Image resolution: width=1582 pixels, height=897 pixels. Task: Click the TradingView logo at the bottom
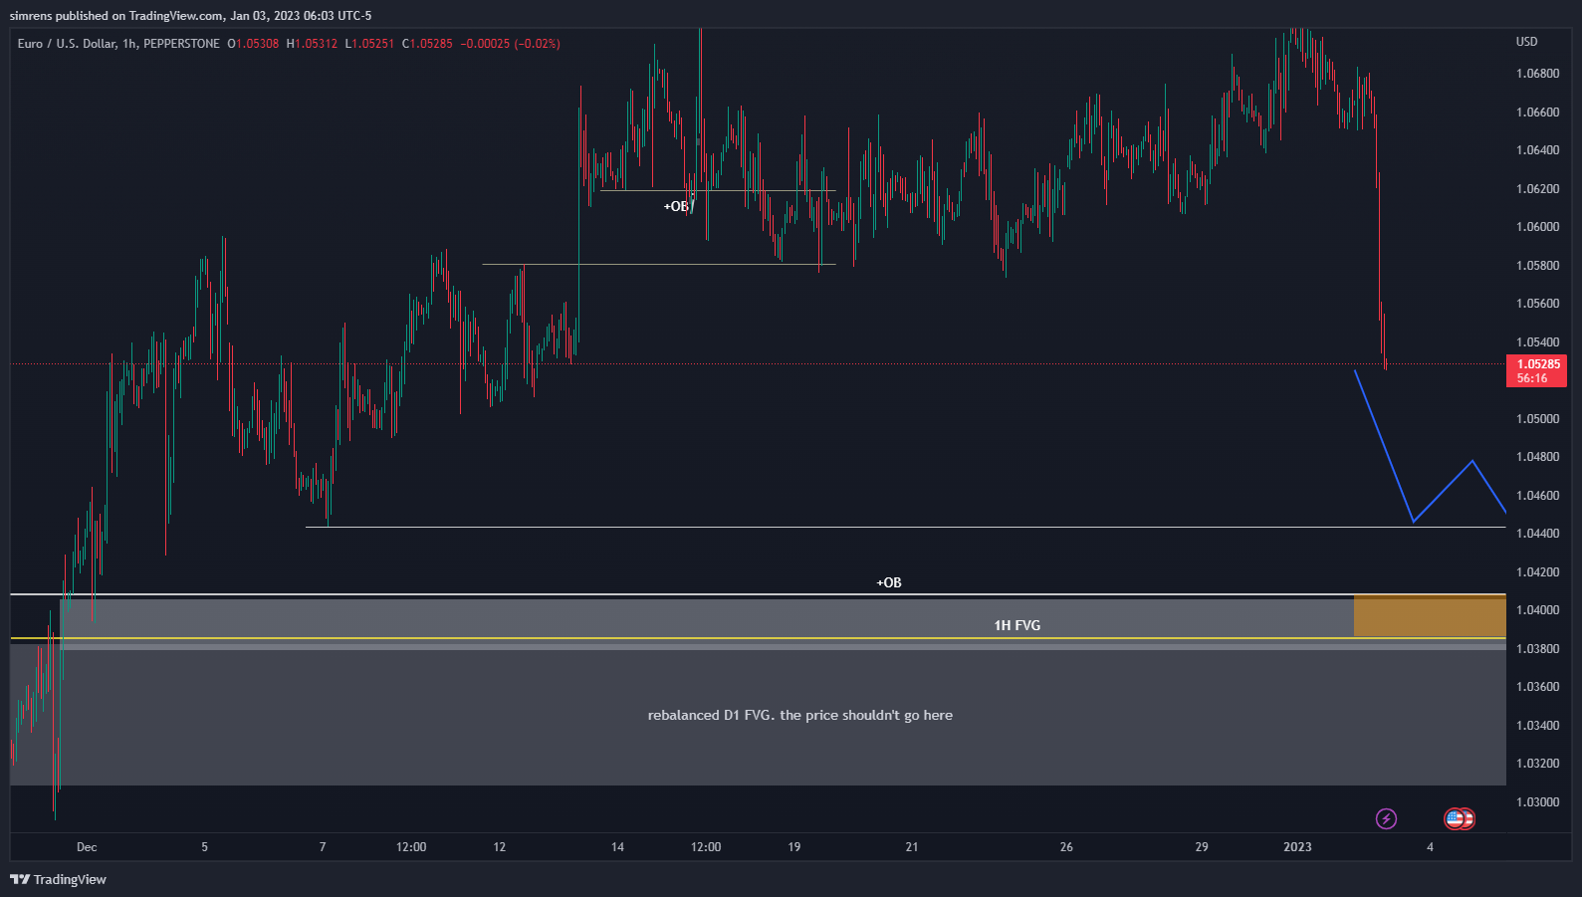tap(58, 879)
